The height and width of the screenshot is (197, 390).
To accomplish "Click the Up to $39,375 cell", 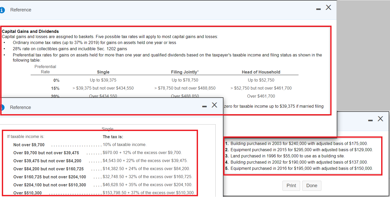I will tap(103, 80).
